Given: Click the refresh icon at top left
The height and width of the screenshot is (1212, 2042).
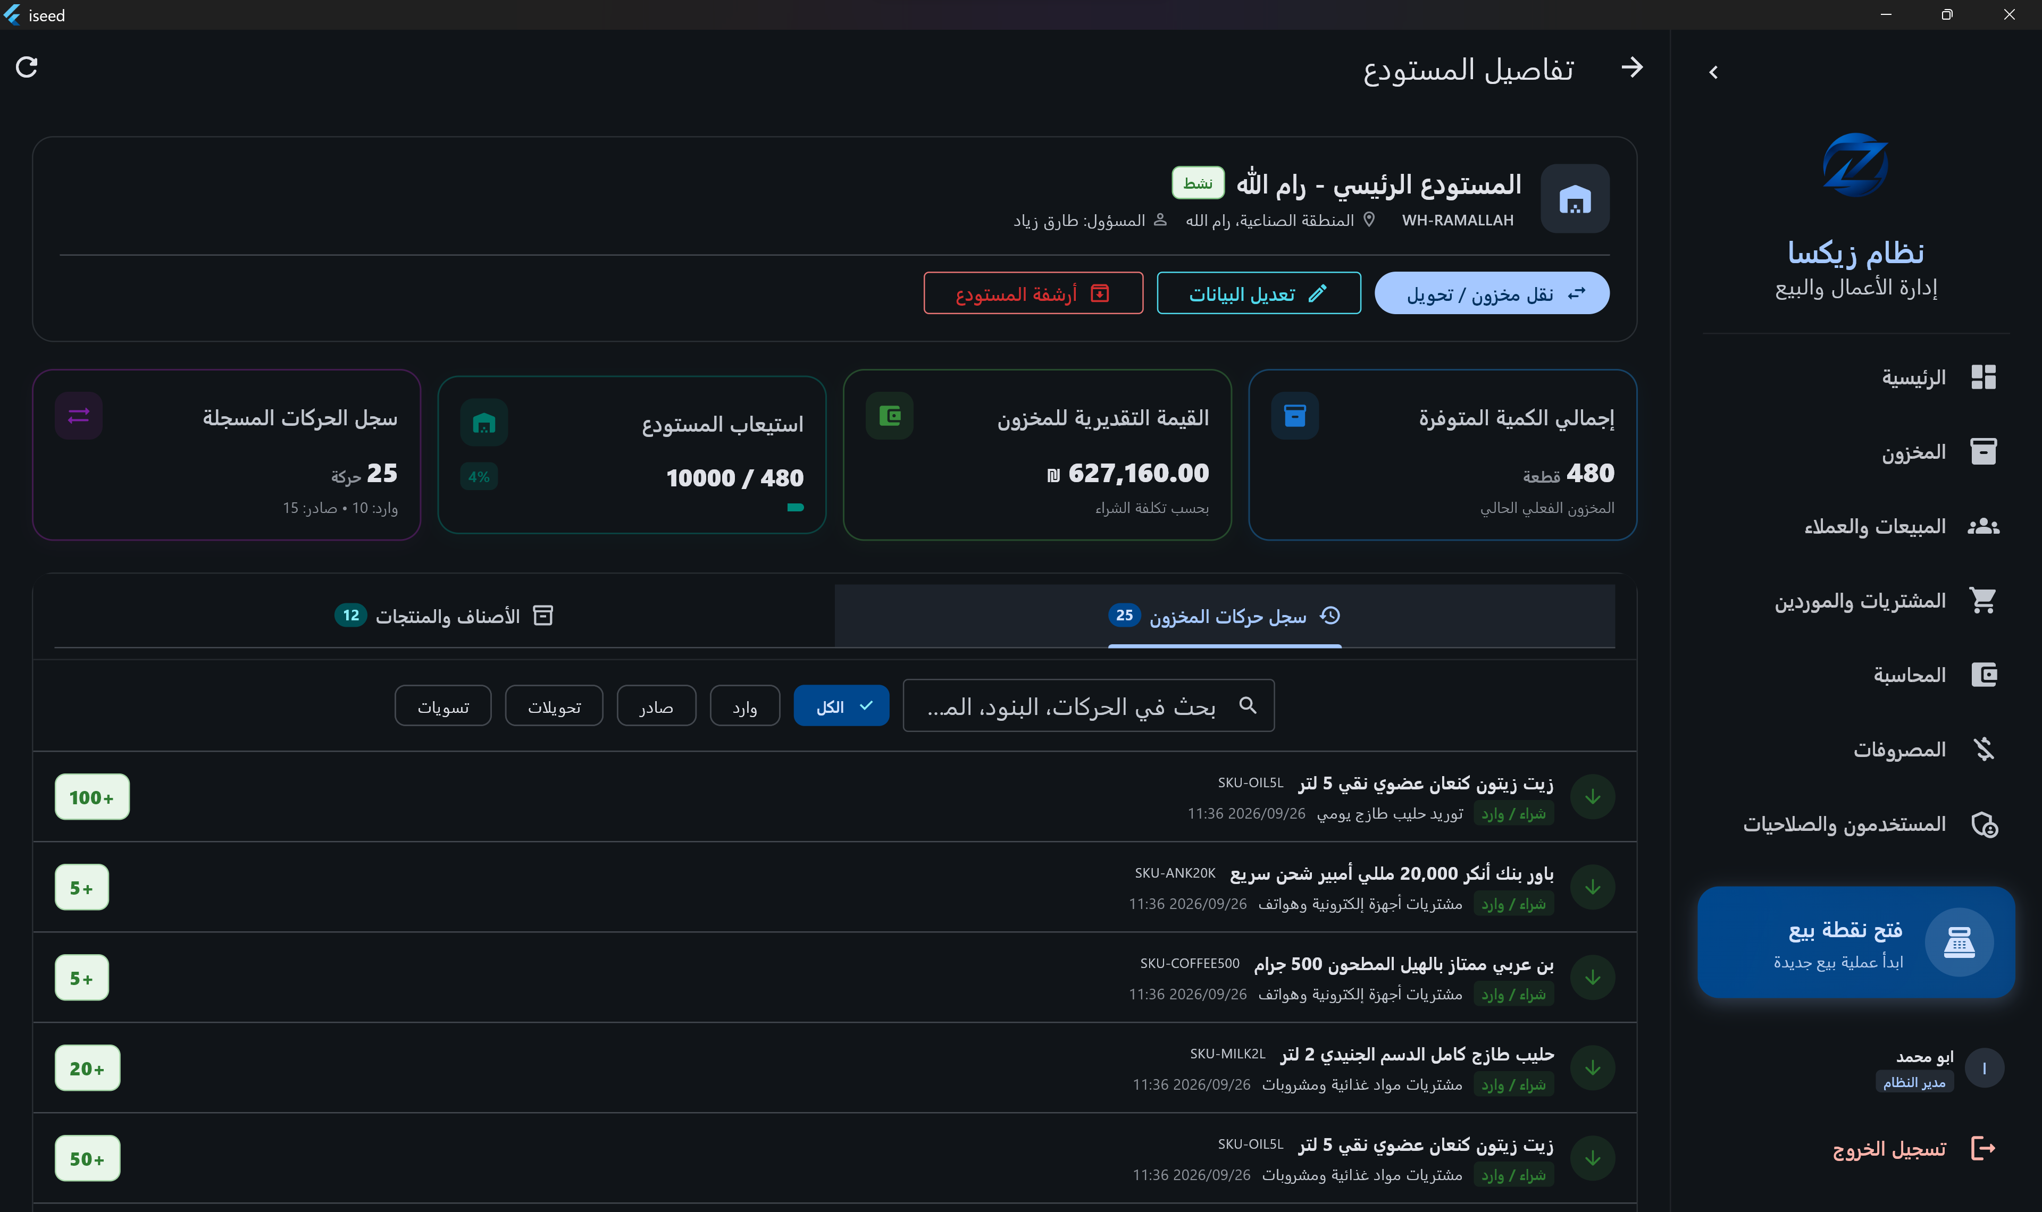Looking at the screenshot, I should pos(27,67).
